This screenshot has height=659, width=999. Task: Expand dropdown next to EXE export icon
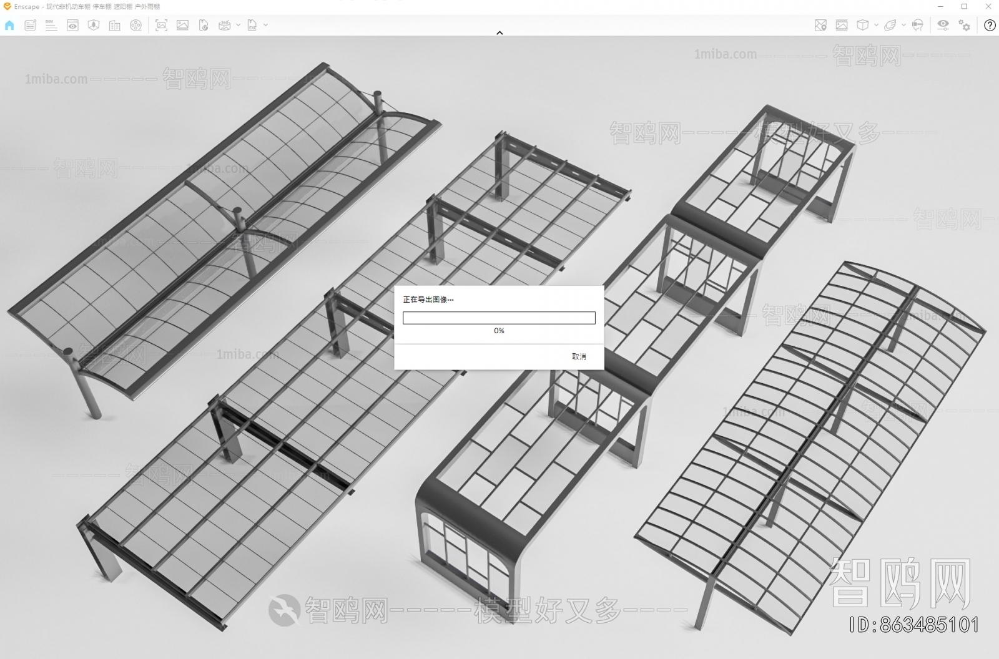[x=266, y=26]
